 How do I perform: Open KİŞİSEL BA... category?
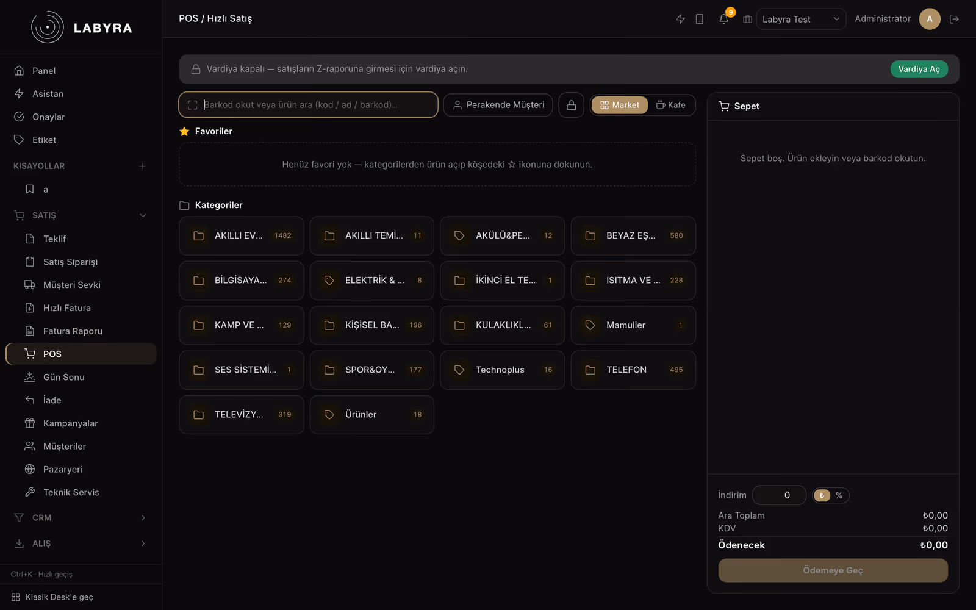tap(372, 325)
